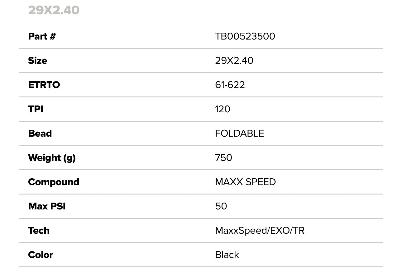The width and height of the screenshot is (402, 272).
Task: Click the TPI row label
Action: coord(36,109)
